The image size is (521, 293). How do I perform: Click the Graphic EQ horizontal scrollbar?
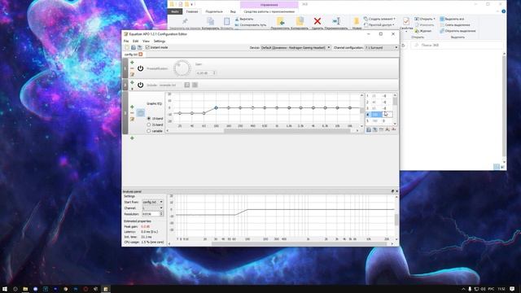point(287,130)
